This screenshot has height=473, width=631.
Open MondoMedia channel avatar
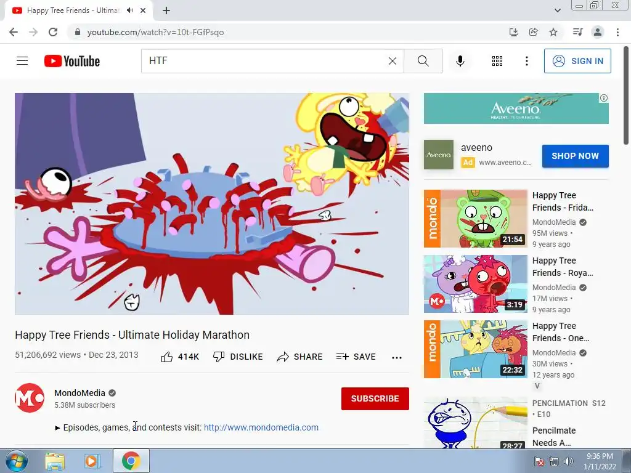pyautogui.click(x=30, y=398)
